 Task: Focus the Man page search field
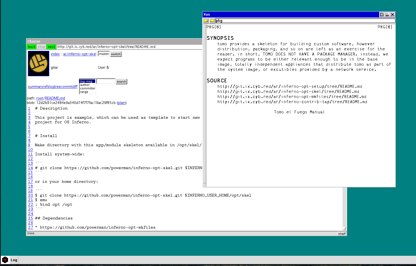pos(305,21)
